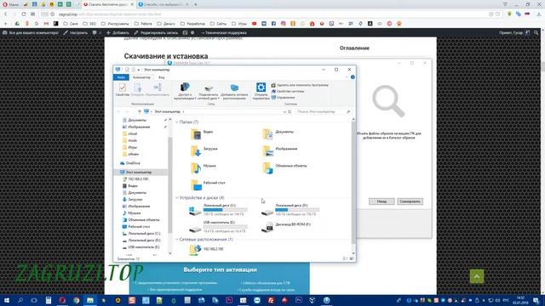
Task: Open the Изображения folder in the folders group
Action: [x=280, y=150]
